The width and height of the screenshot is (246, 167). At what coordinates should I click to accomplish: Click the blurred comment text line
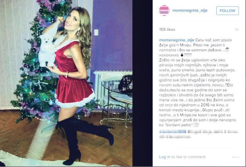212,132
